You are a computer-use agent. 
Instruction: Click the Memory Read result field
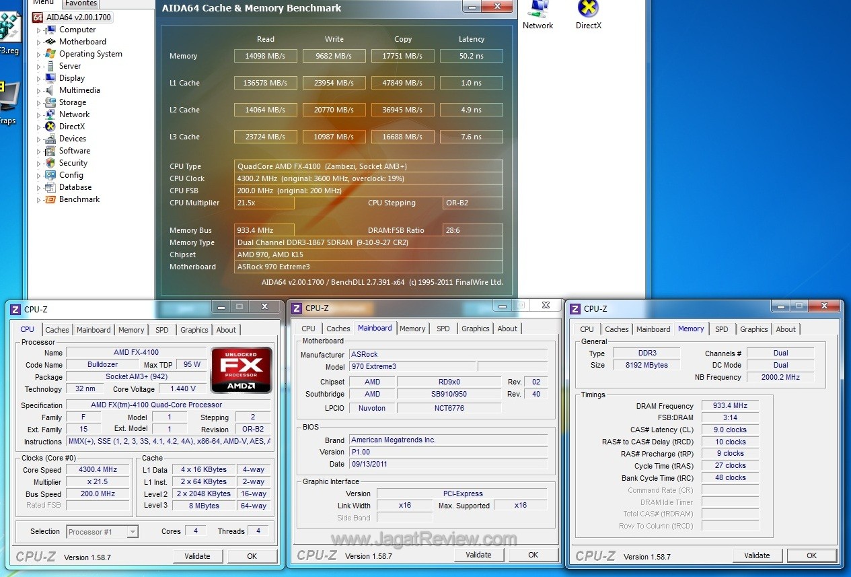[x=265, y=56]
